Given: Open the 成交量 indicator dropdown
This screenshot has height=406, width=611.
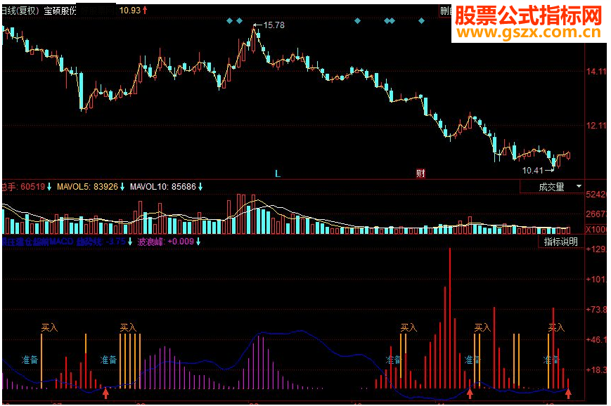Looking at the screenshot, I should tap(577, 188).
